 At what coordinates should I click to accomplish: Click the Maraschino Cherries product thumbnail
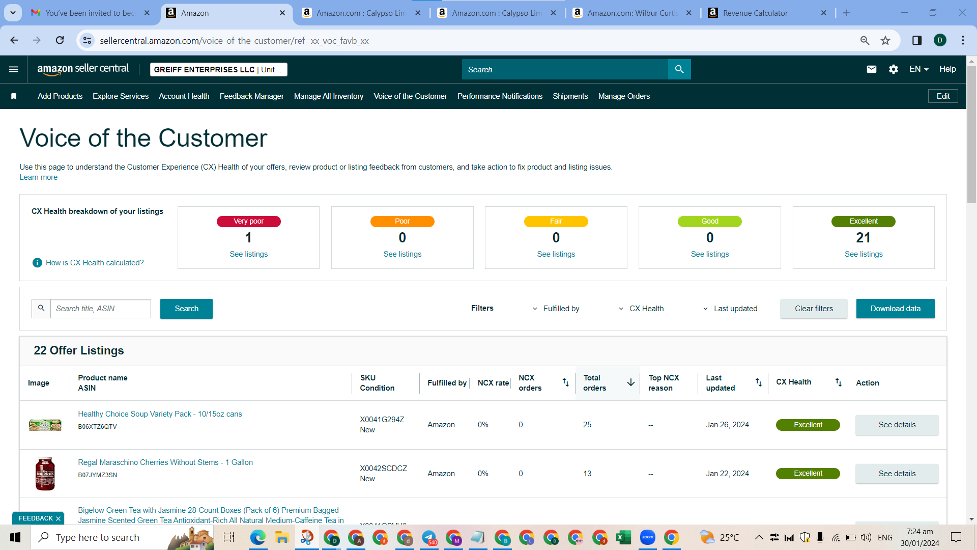(x=45, y=474)
